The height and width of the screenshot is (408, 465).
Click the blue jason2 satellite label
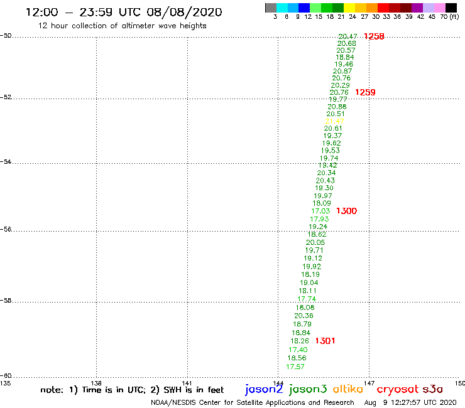tap(264, 389)
